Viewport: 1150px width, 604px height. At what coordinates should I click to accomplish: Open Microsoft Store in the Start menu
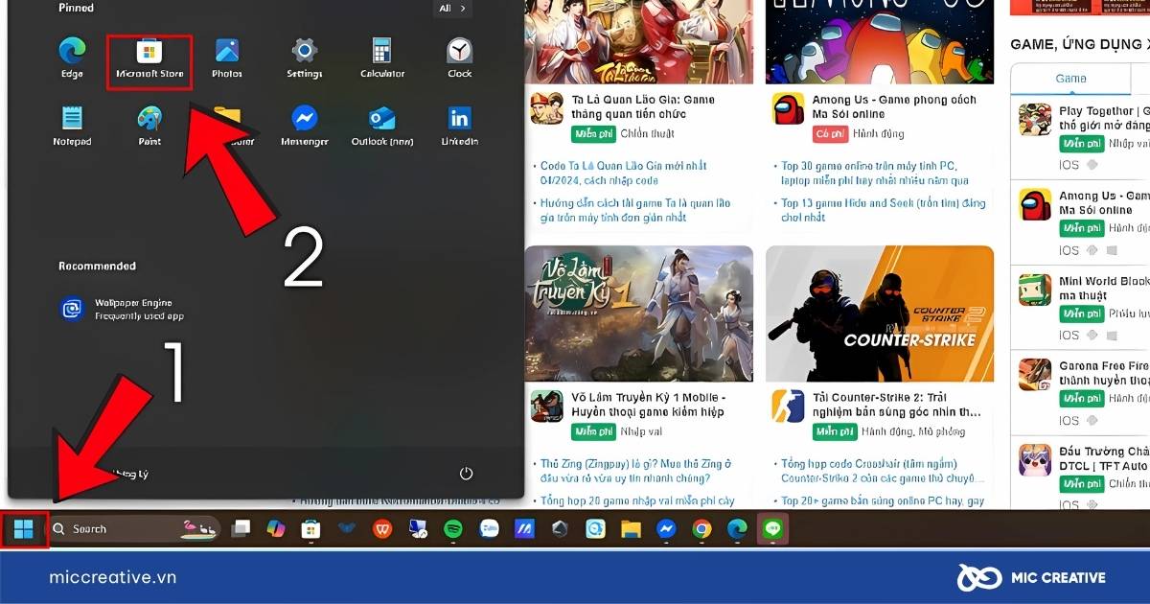pos(149,58)
